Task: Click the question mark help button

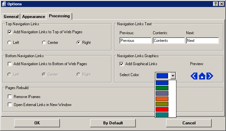Action: tap(215, 4)
